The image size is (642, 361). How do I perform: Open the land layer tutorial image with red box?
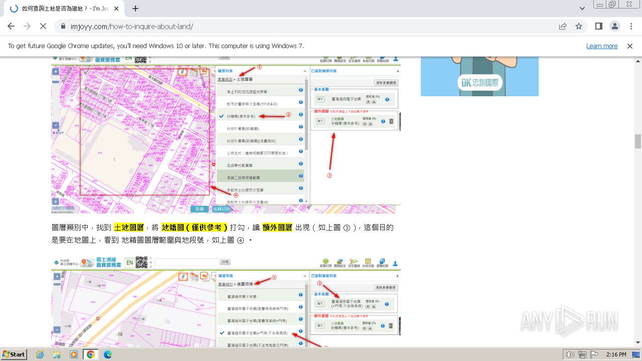coord(226,135)
